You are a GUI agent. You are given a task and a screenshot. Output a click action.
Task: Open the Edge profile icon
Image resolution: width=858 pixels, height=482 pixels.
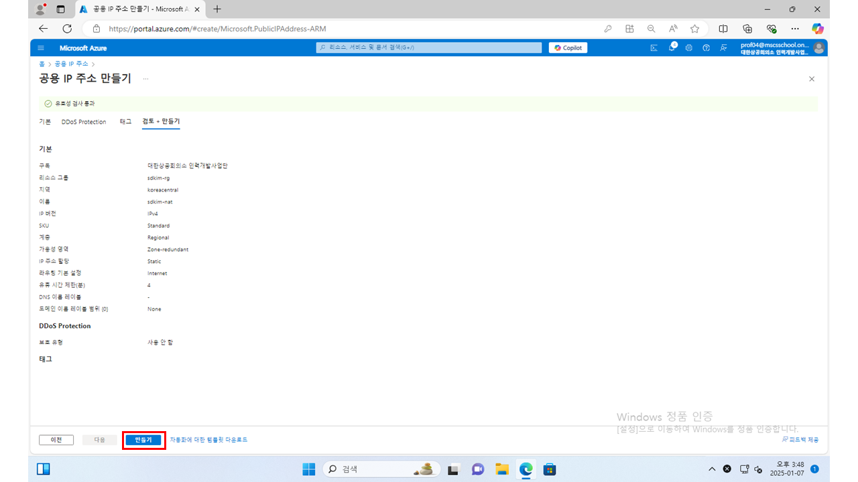point(41,9)
